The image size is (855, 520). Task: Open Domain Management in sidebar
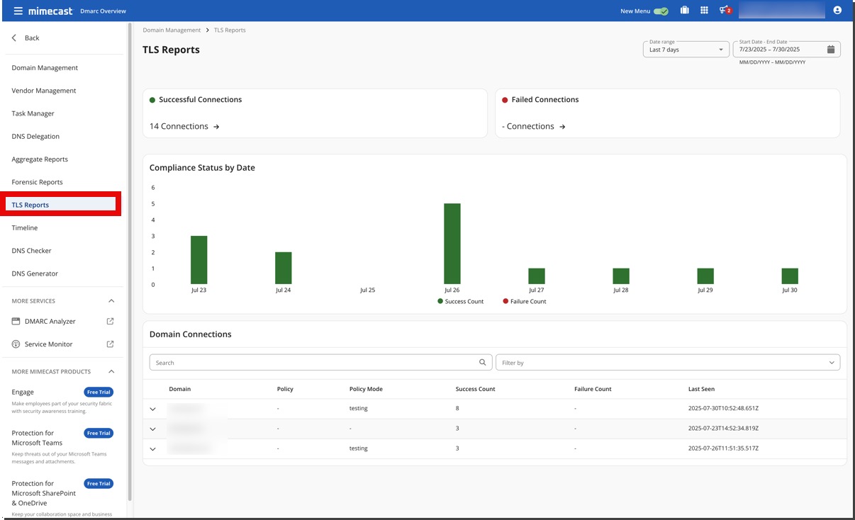[x=45, y=68]
